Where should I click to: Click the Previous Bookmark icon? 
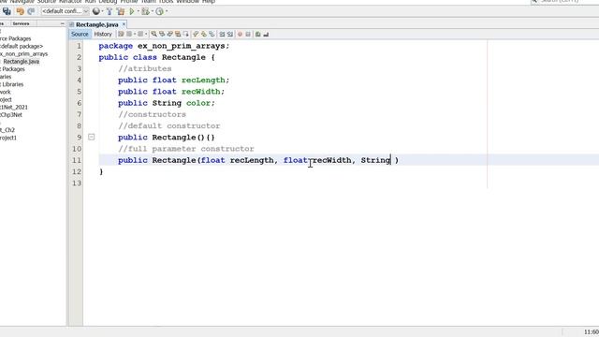point(196,34)
